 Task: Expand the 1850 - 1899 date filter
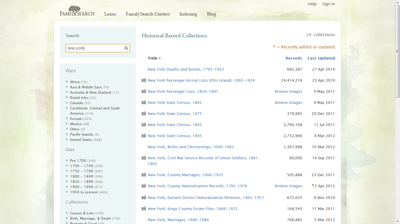pos(67,181)
